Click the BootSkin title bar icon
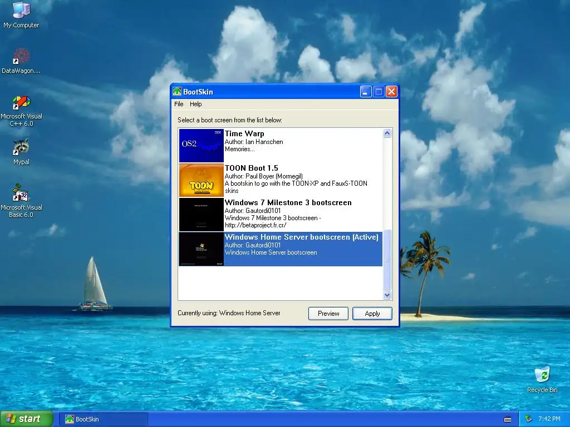Screen dimensions: 570x427 point(177,92)
